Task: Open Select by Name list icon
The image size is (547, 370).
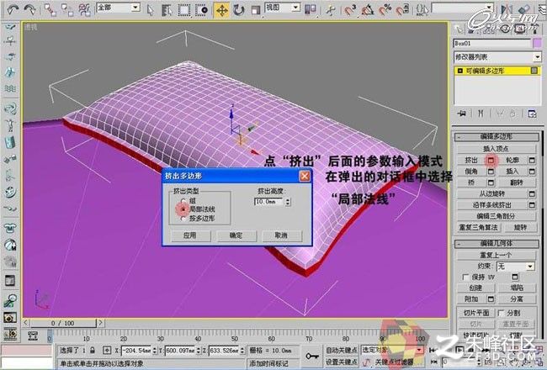Action: [x=167, y=10]
